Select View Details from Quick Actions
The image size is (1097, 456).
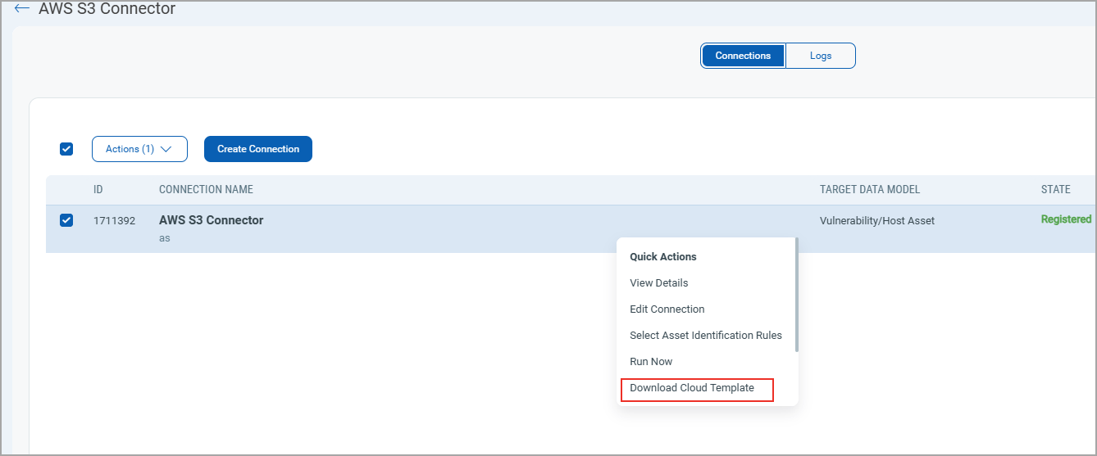click(658, 283)
